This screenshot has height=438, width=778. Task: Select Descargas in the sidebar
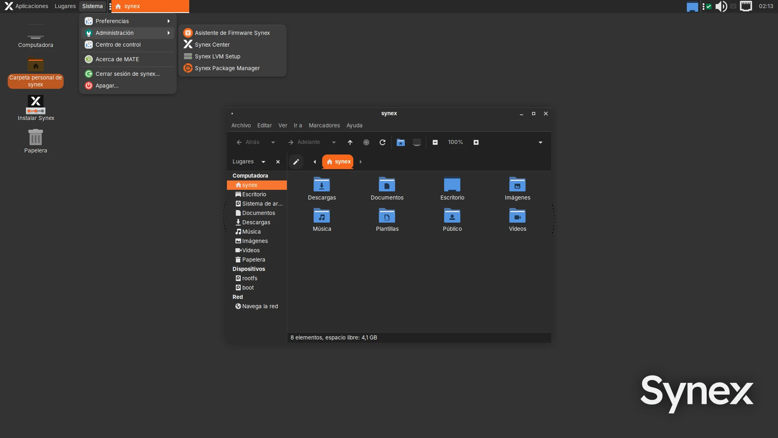click(257, 222)
